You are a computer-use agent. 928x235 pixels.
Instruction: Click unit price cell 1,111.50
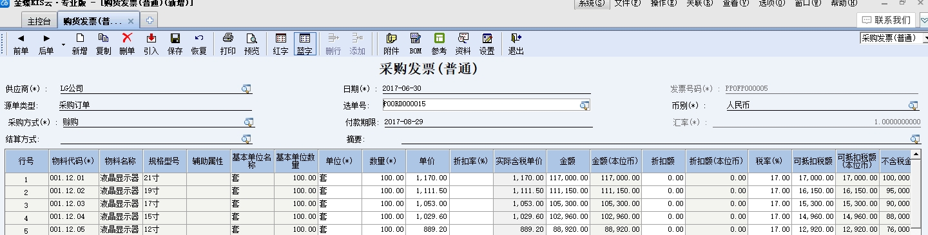(x=427, y=193)
